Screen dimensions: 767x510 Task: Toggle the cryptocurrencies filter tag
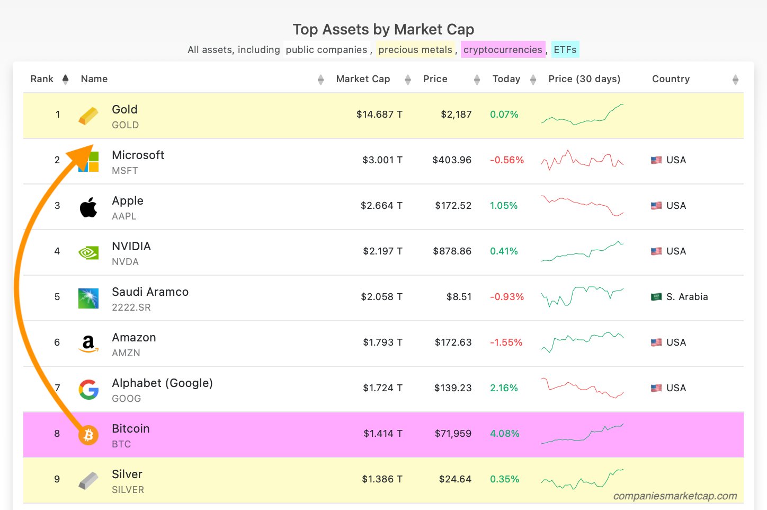tap(503, 50)
